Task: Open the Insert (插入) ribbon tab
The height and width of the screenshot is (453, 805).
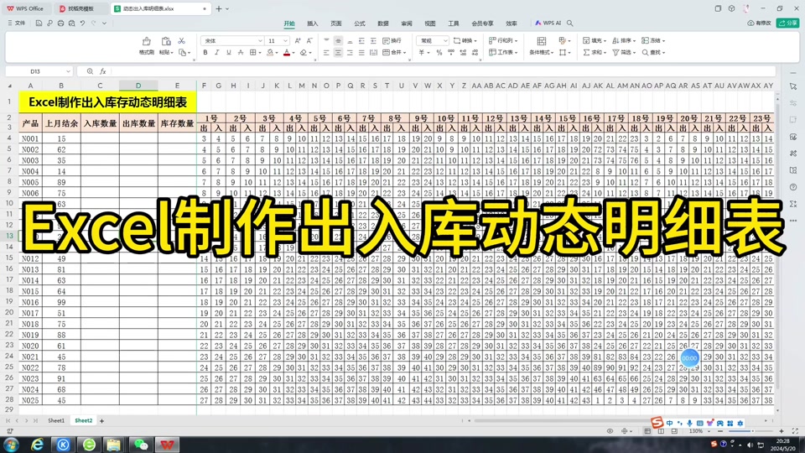Action: (x=312, y=23)
